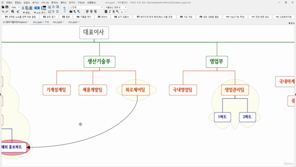296x167 pixels.
Task: Click the F10 F-Bar button
Action: click(235, 17)
